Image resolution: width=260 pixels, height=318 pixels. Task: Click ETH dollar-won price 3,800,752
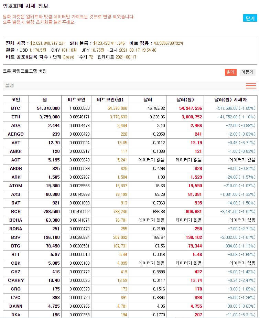pyautogui.click(x=192, y=117)
